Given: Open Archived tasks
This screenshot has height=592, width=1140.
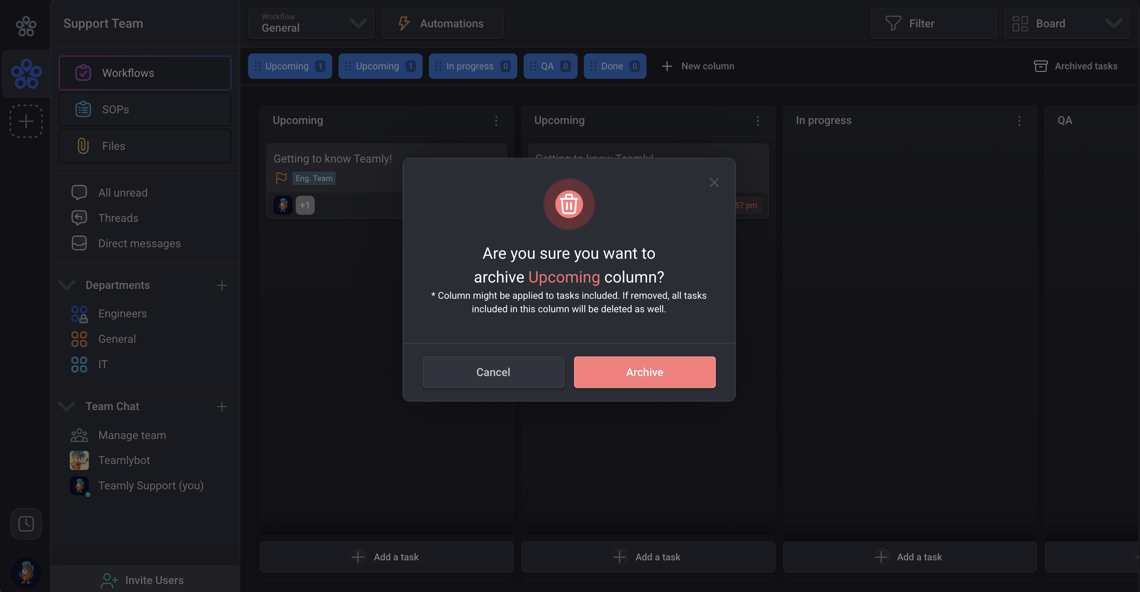Looking at the screenshot, I should click(x=1075, y=66).
